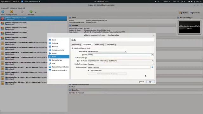This screenshot has height=114, width=203.
Task: Select Samsung Galaxy S6 - 5.0.0 VM
Action: 24,83
